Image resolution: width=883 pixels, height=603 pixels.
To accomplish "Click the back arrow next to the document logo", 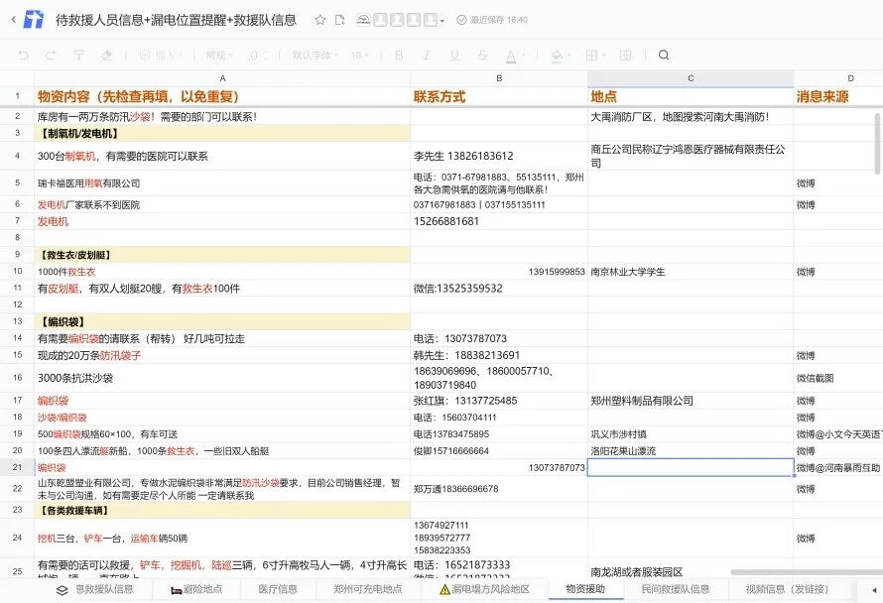I will point(14,20).
